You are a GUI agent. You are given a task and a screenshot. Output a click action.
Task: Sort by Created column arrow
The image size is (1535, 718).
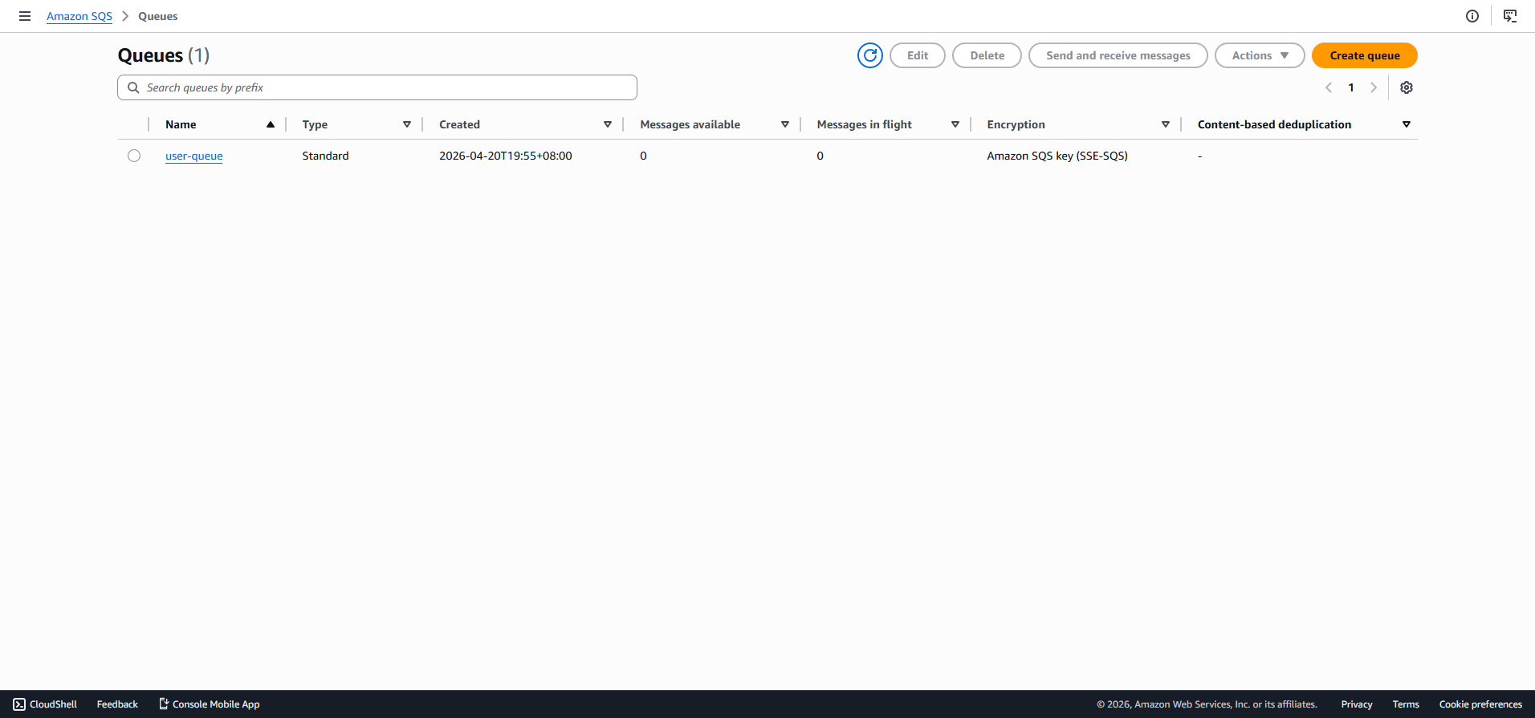click(608, 124)
